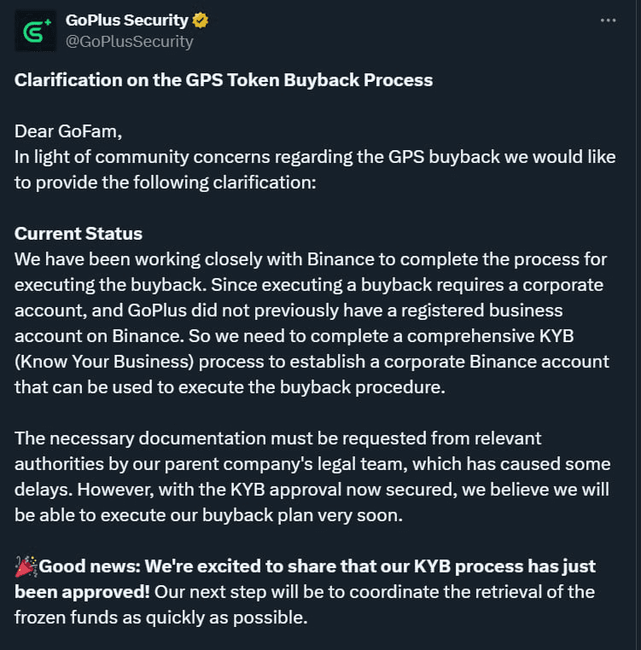This screenshot has height=650, width=641.
Task: Click the paragraph starting The necessary documentation
Action: [312, 477]
